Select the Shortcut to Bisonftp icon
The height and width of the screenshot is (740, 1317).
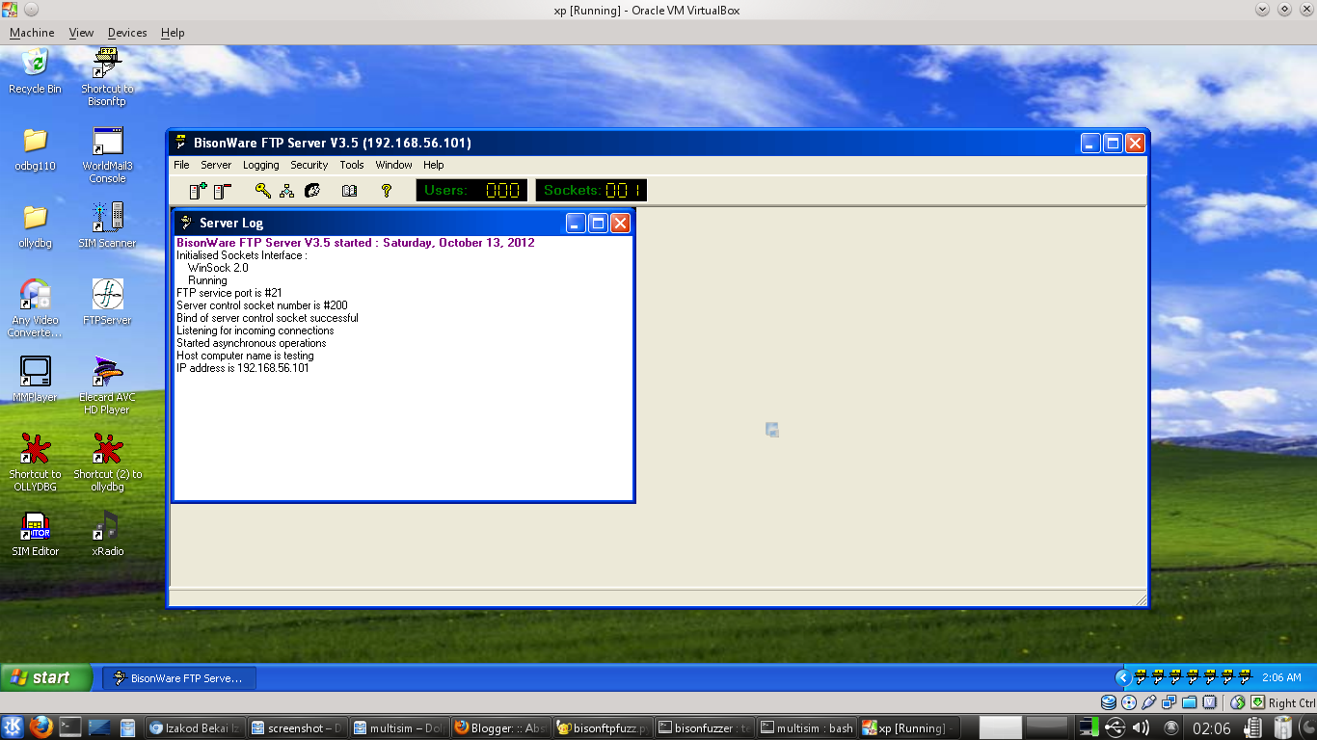107,77
